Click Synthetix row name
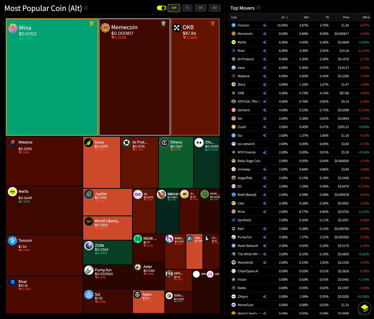Image resolution: width=374 pixels, height=319 pixels. pos(244,220)
